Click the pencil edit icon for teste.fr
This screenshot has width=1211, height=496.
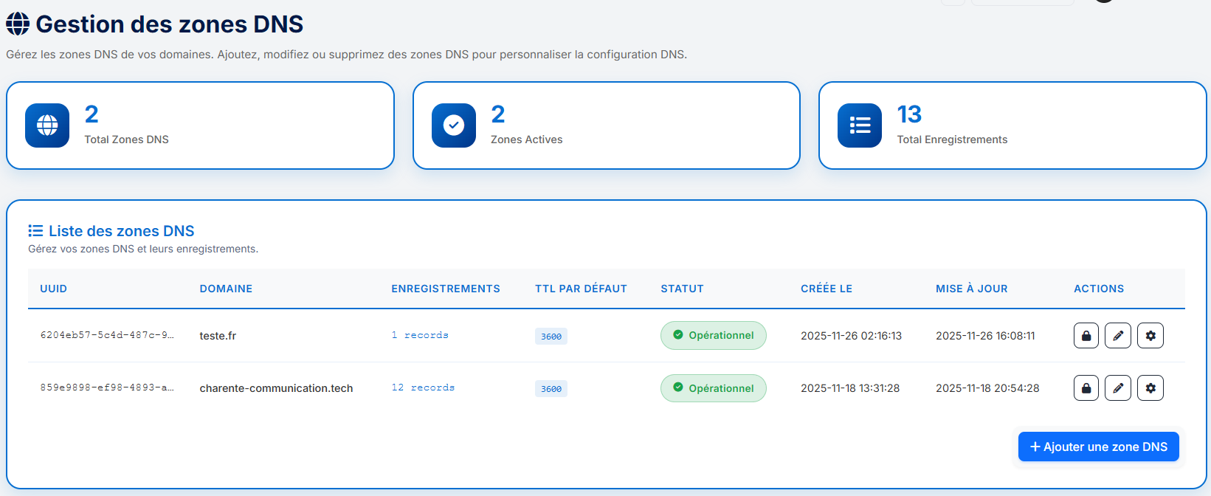point(1118,336)
